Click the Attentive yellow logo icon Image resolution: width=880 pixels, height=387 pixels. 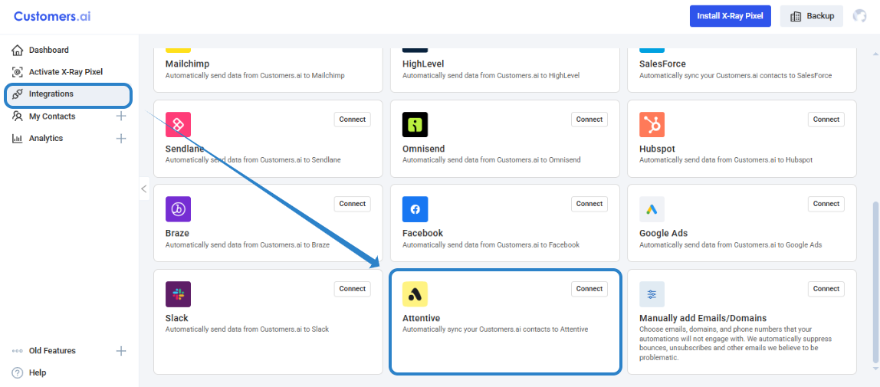coord(415,294)
